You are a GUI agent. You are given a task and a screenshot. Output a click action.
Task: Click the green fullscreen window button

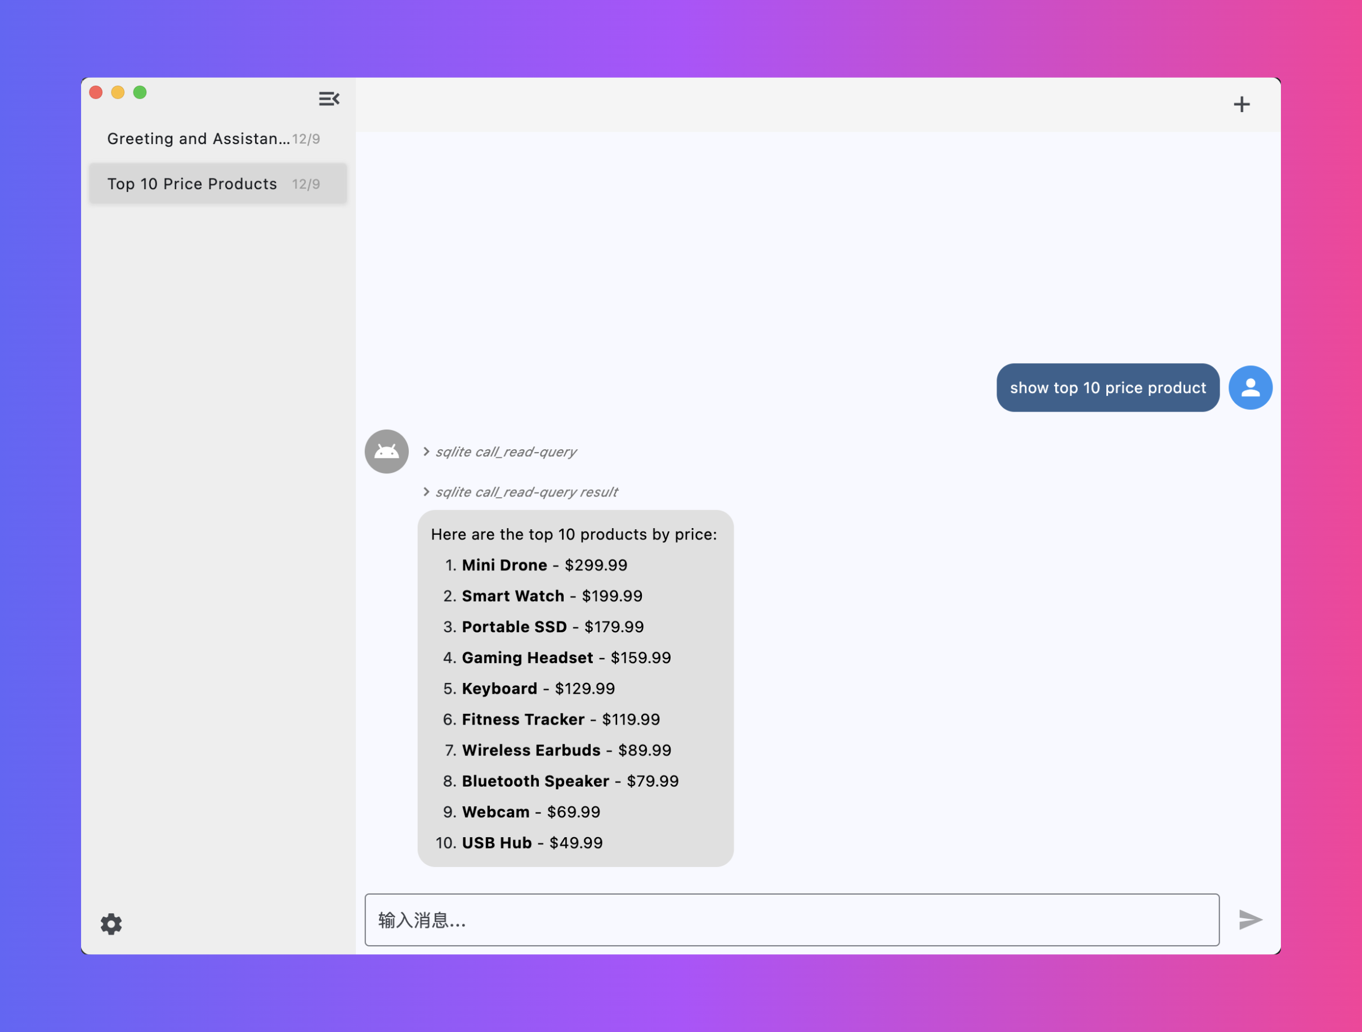[140, 92]
